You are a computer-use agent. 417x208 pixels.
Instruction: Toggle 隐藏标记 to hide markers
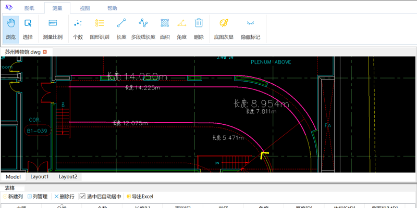(x=250, y=29)
